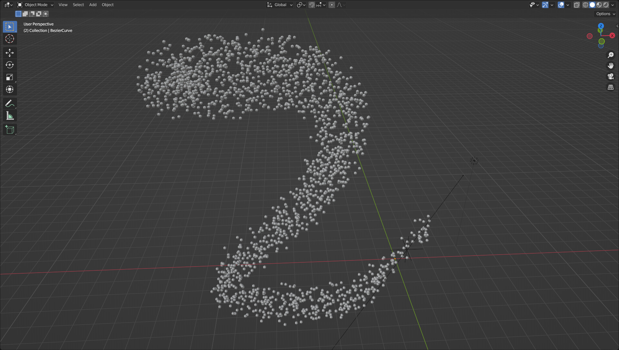
Task: Switch to Wireframe viewport shading
Action: point(585,5)
